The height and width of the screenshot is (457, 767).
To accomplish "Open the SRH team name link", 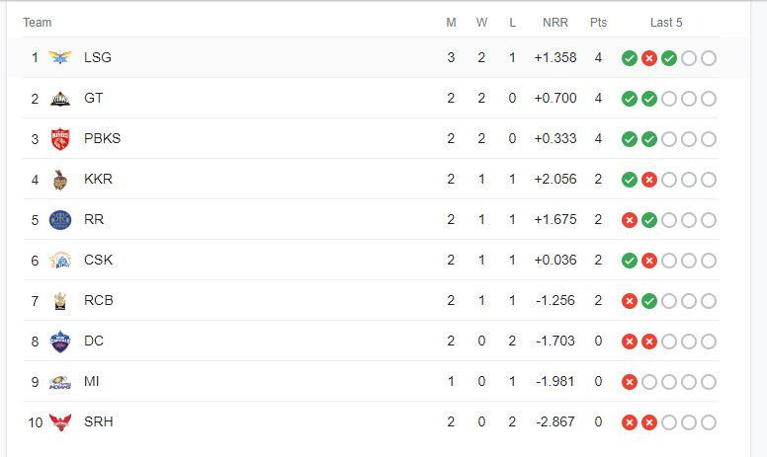I will coord(98,421).
